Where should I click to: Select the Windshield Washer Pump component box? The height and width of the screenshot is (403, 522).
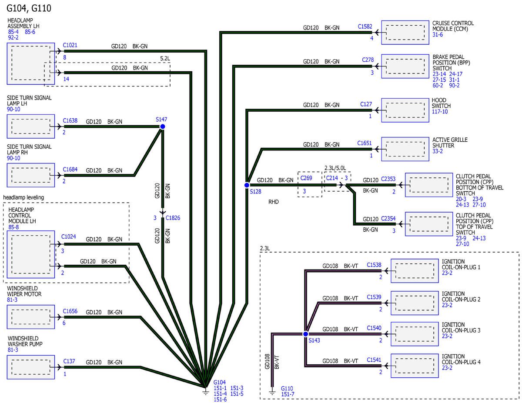click(31, 367)
